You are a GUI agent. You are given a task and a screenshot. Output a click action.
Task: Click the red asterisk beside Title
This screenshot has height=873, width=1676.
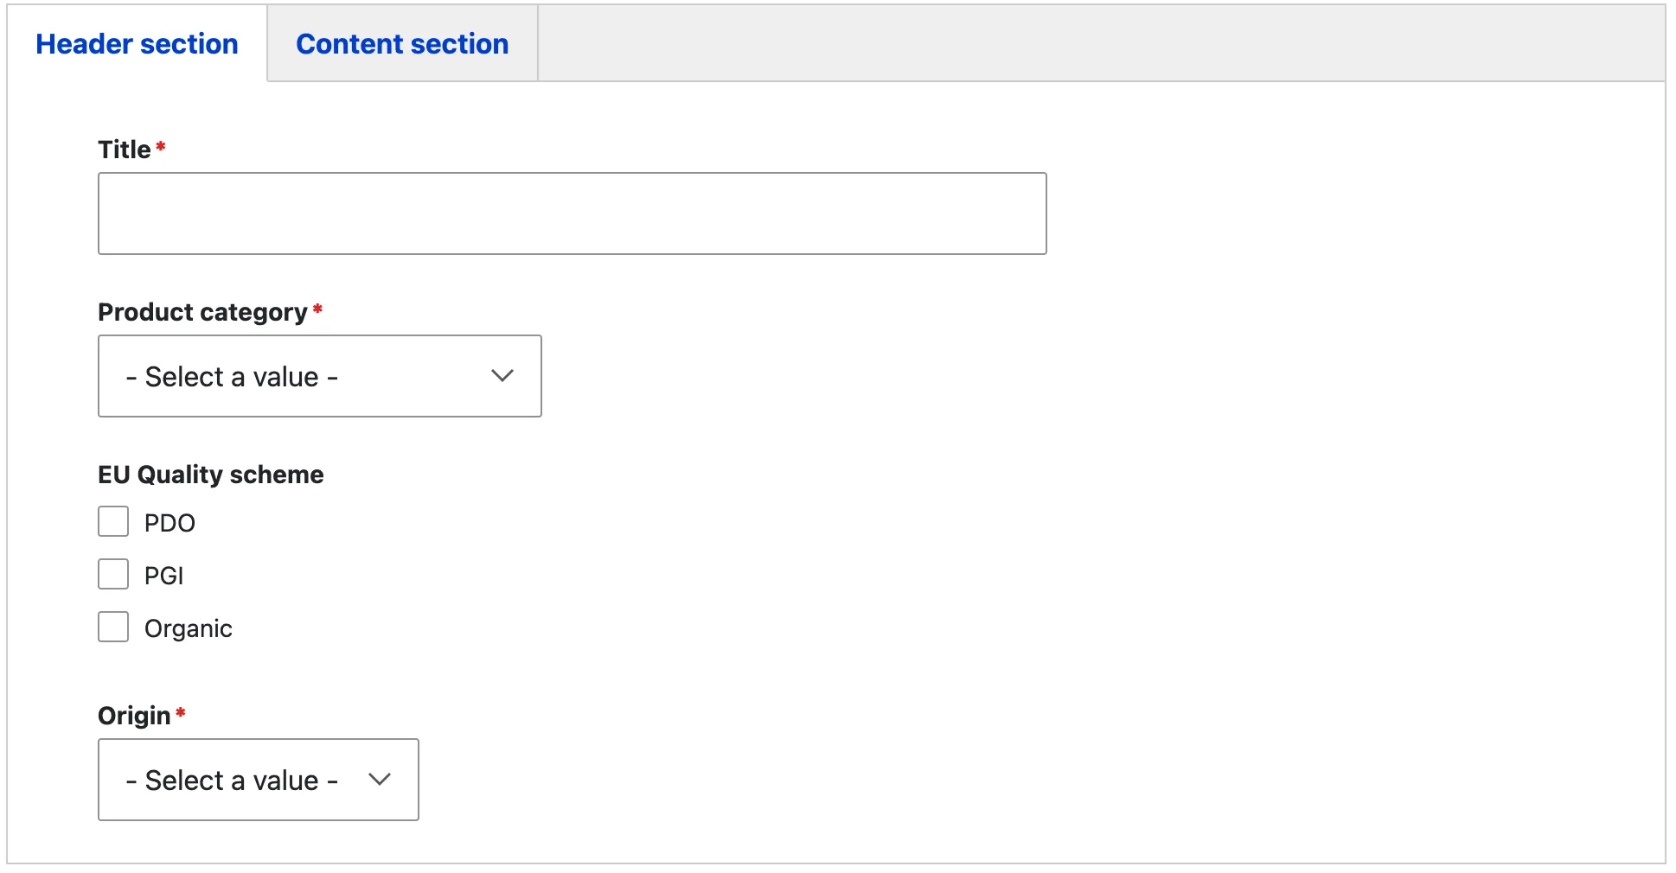click(160, 147)
